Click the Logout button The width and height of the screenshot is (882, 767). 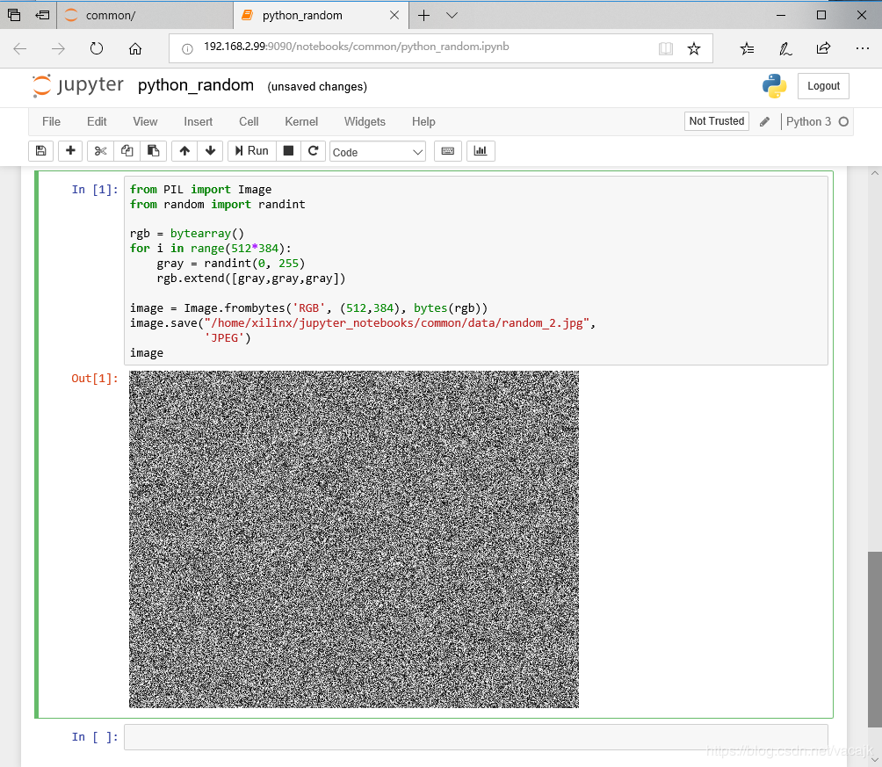pyautogui.click(x=823, y=86)
